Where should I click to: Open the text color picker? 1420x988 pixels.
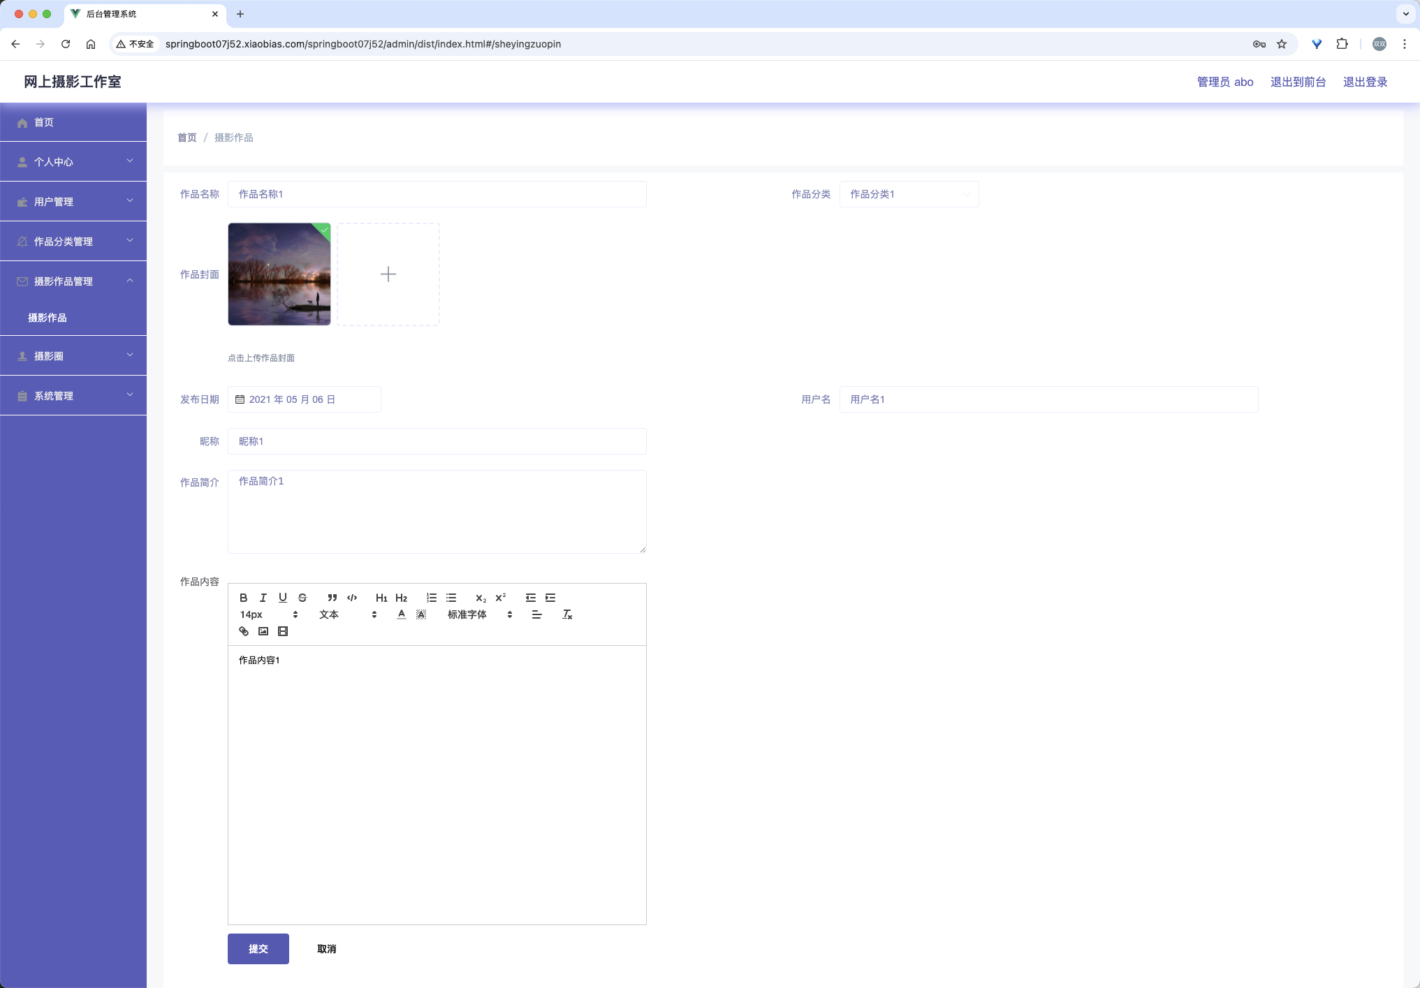pyautogui.click(x=402, y=614)
